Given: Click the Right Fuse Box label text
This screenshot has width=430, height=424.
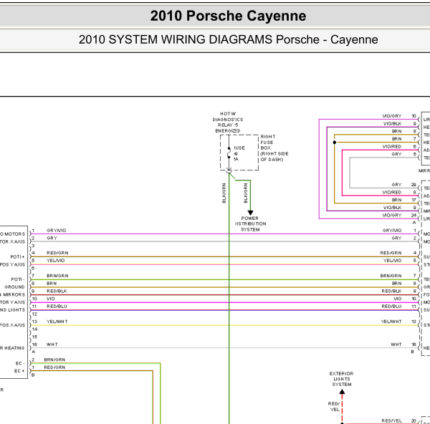Looking at the screenshot, I should pyautogui.click(x=274, y=148).
